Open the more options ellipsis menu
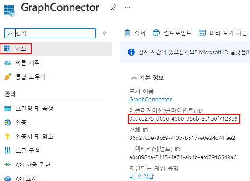The width and height of the screenshot is (250, 181). point(127,7)
